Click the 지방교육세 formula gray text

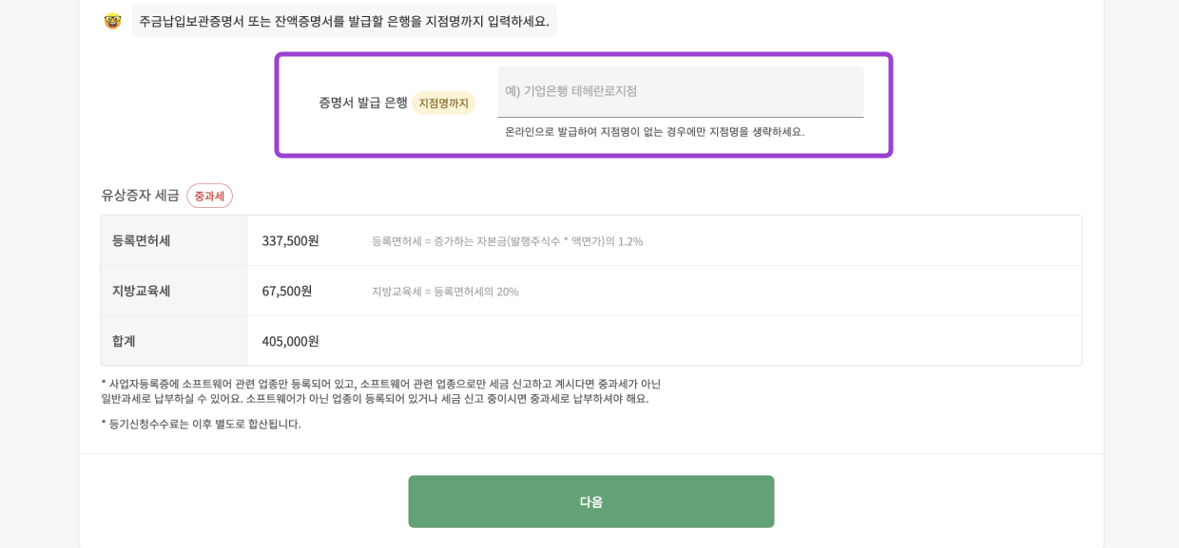(x=447, y=292)
